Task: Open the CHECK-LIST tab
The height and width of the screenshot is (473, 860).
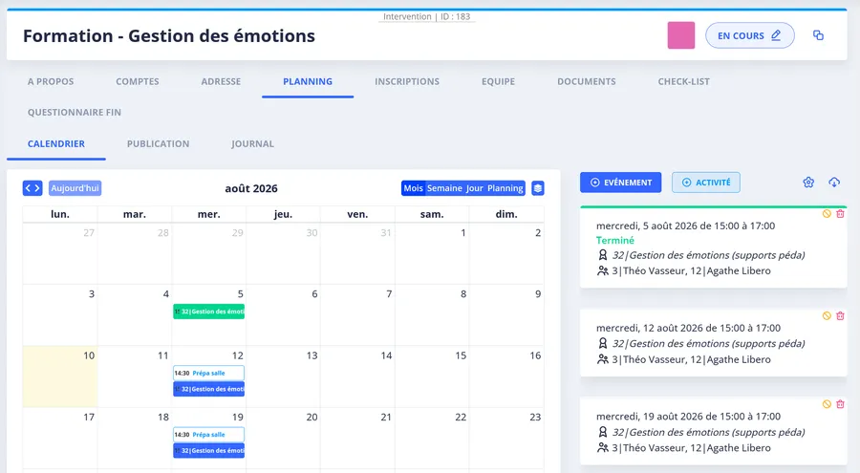Action: click(x=683, y=81)
